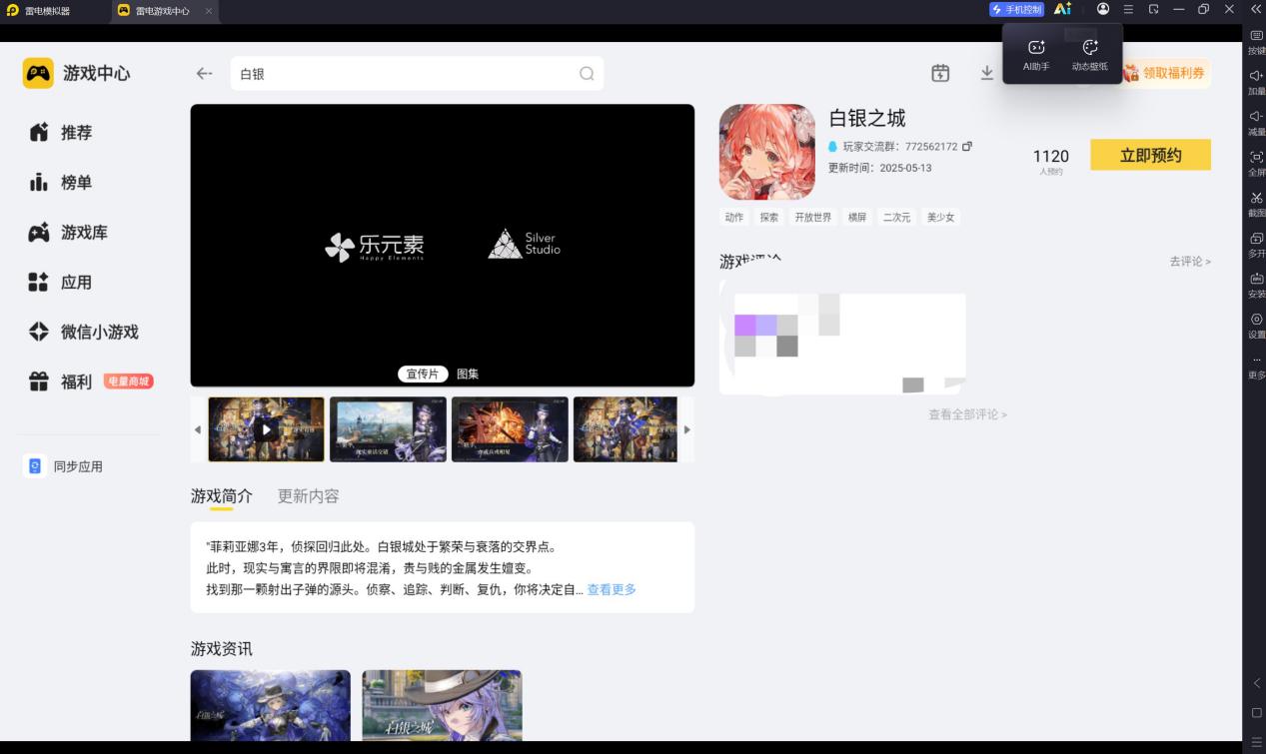Open AI助手 in the popup

1036,54
